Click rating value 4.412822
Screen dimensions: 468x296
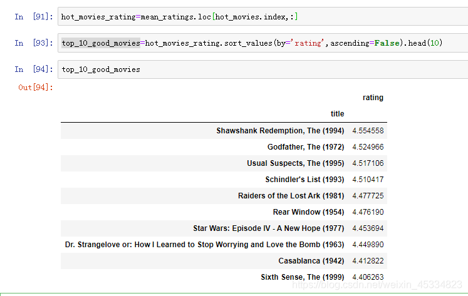(368, 261)
